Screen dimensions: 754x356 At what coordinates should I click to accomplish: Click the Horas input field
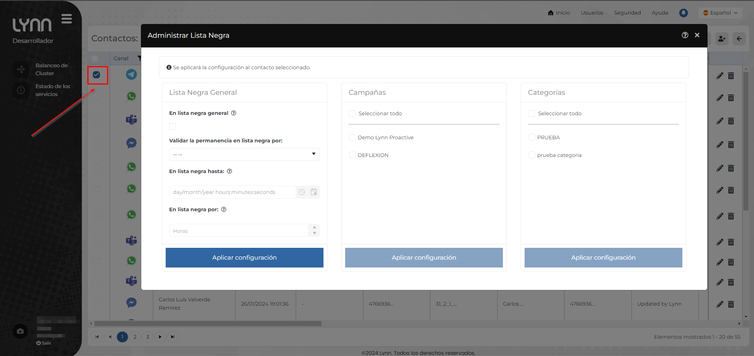click(x=238, y=231)
